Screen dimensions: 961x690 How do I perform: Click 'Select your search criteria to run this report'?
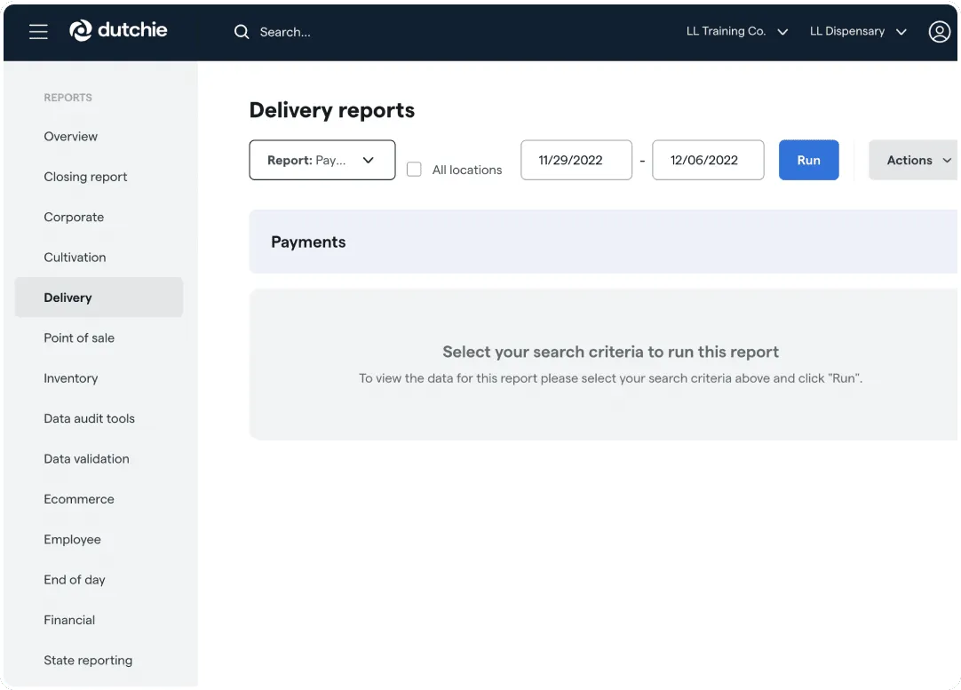(610, 352)
